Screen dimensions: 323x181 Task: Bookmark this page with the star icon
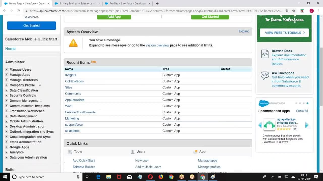[294, 11]
